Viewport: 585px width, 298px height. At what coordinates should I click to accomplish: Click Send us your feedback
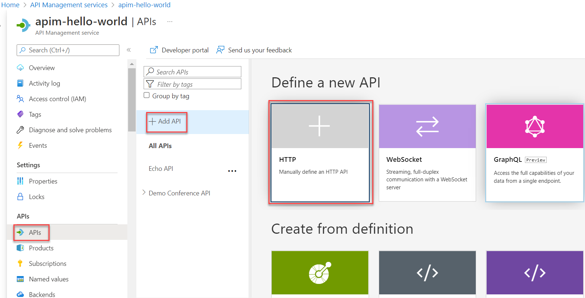pyautogui.click(x=260, y=50)
